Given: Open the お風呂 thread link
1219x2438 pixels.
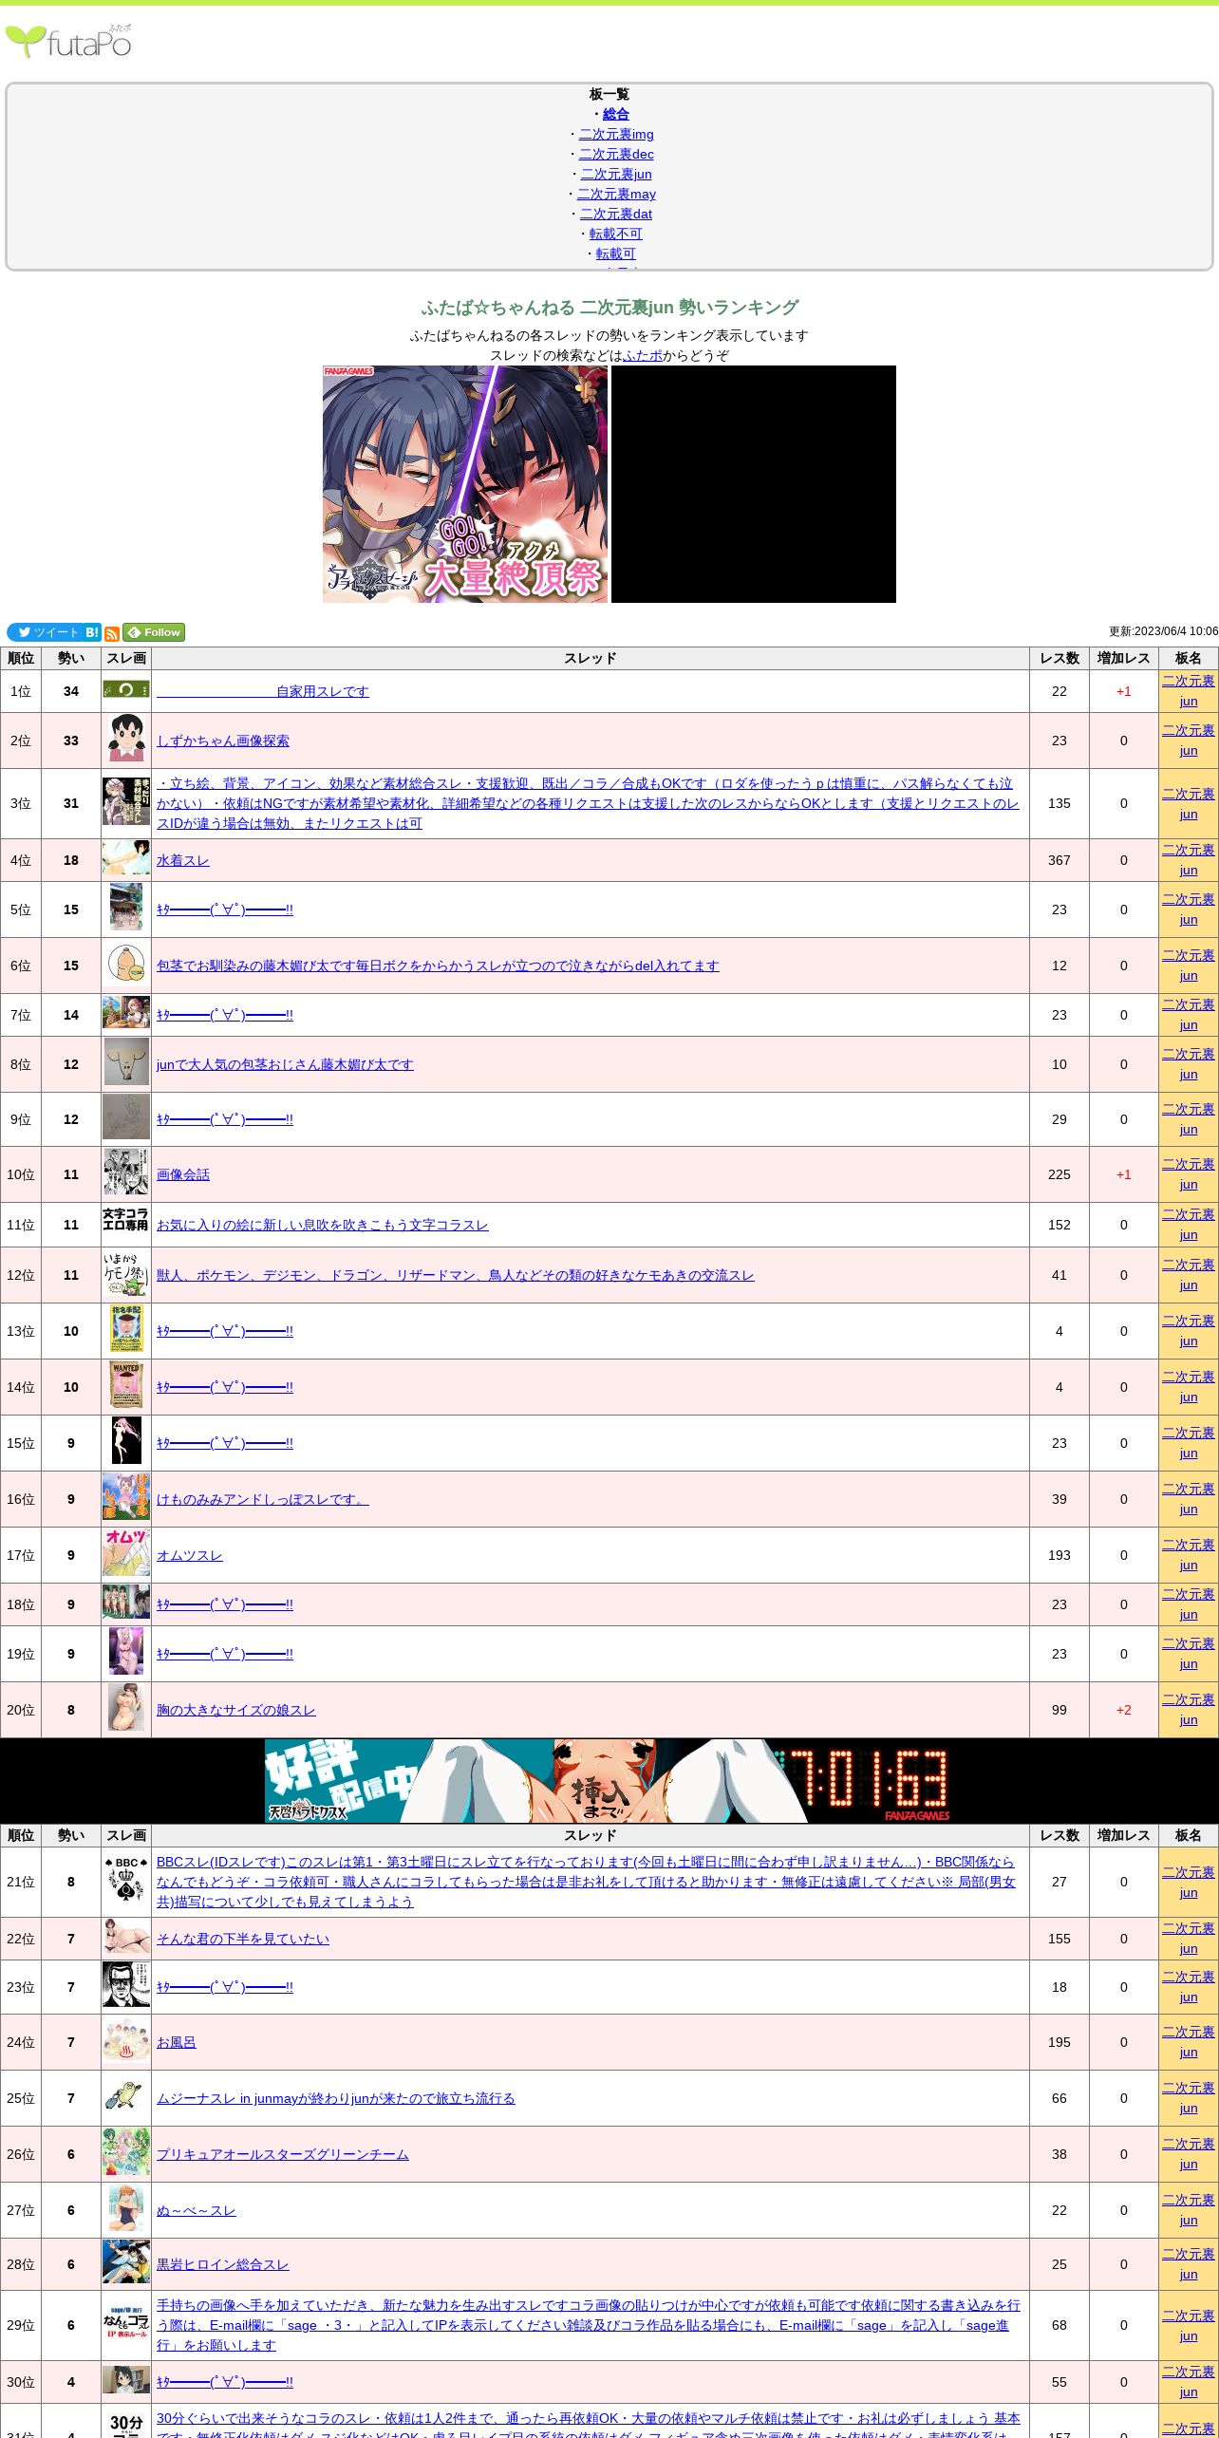Looking at the screenshot, I should pyautogui.click(x=177, y=2042).
